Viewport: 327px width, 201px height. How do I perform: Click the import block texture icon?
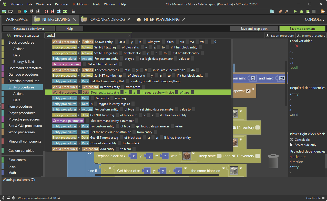click(19, 11)
